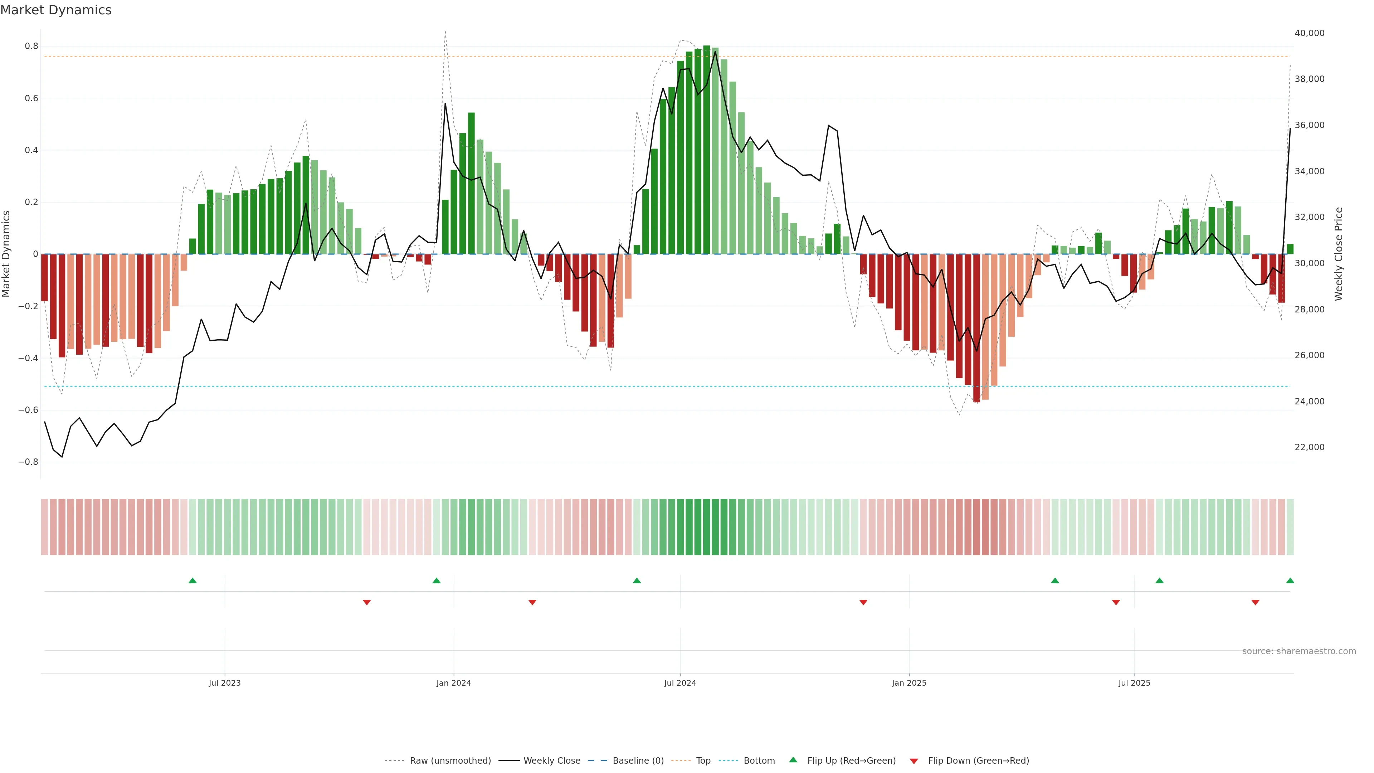Click the first red Flip Down triangle after Jul 2023

(x=366, y=602)
